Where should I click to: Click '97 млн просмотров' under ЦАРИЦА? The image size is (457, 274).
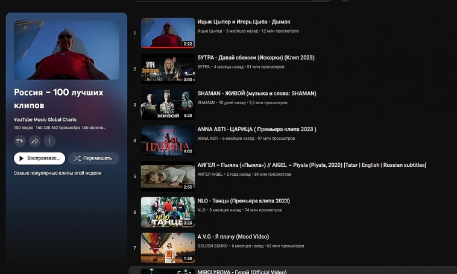(276, 139)
